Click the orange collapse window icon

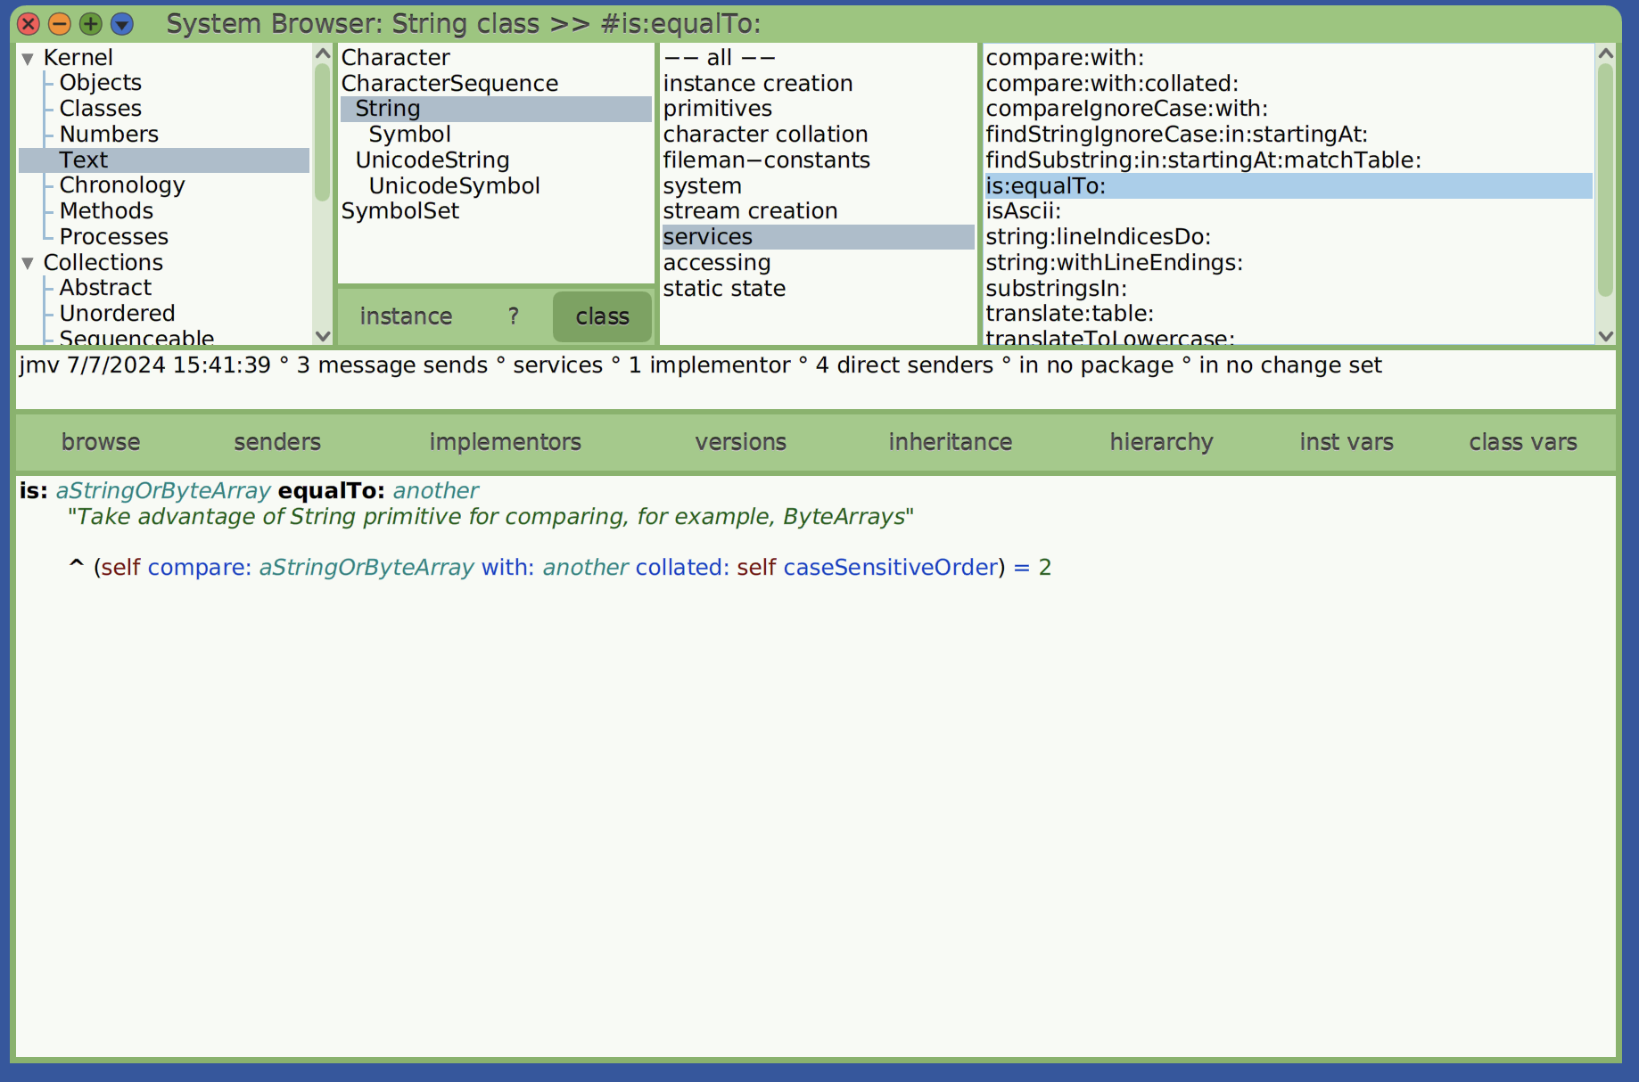coord(59,24)
